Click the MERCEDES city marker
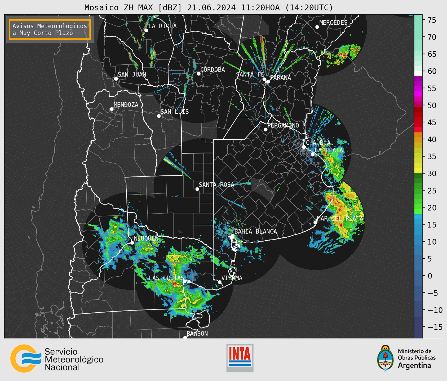Image resolution: width=447 pixels, height=381 pixels. 317,27
